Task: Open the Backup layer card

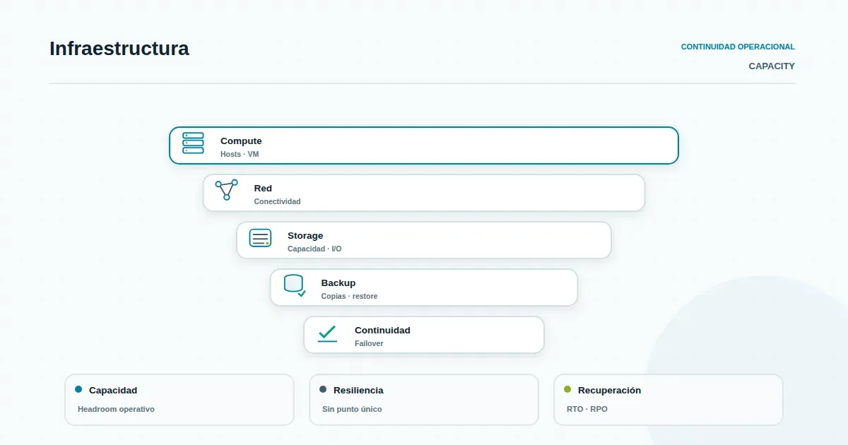Action: coord(424,287)
